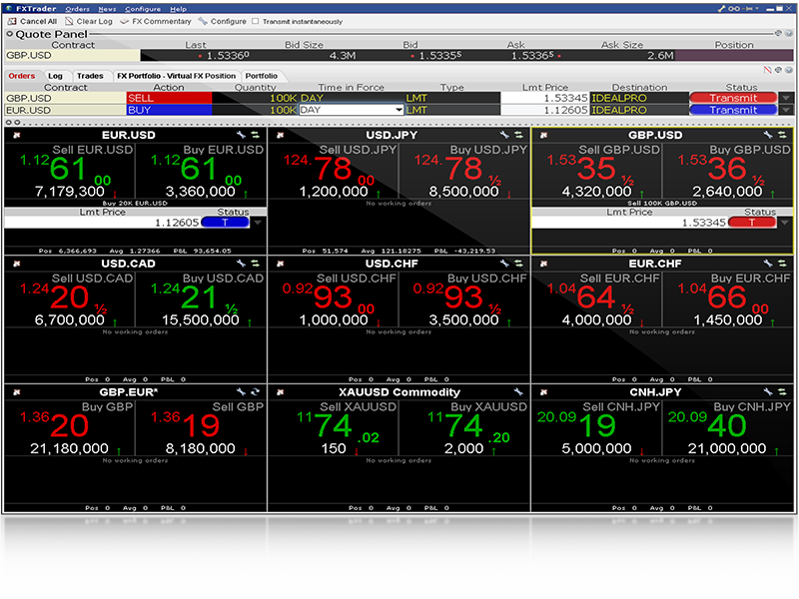Click the Configure wrench in the toolbar
This screenshot has height=599, width=799.
(203, 21)
